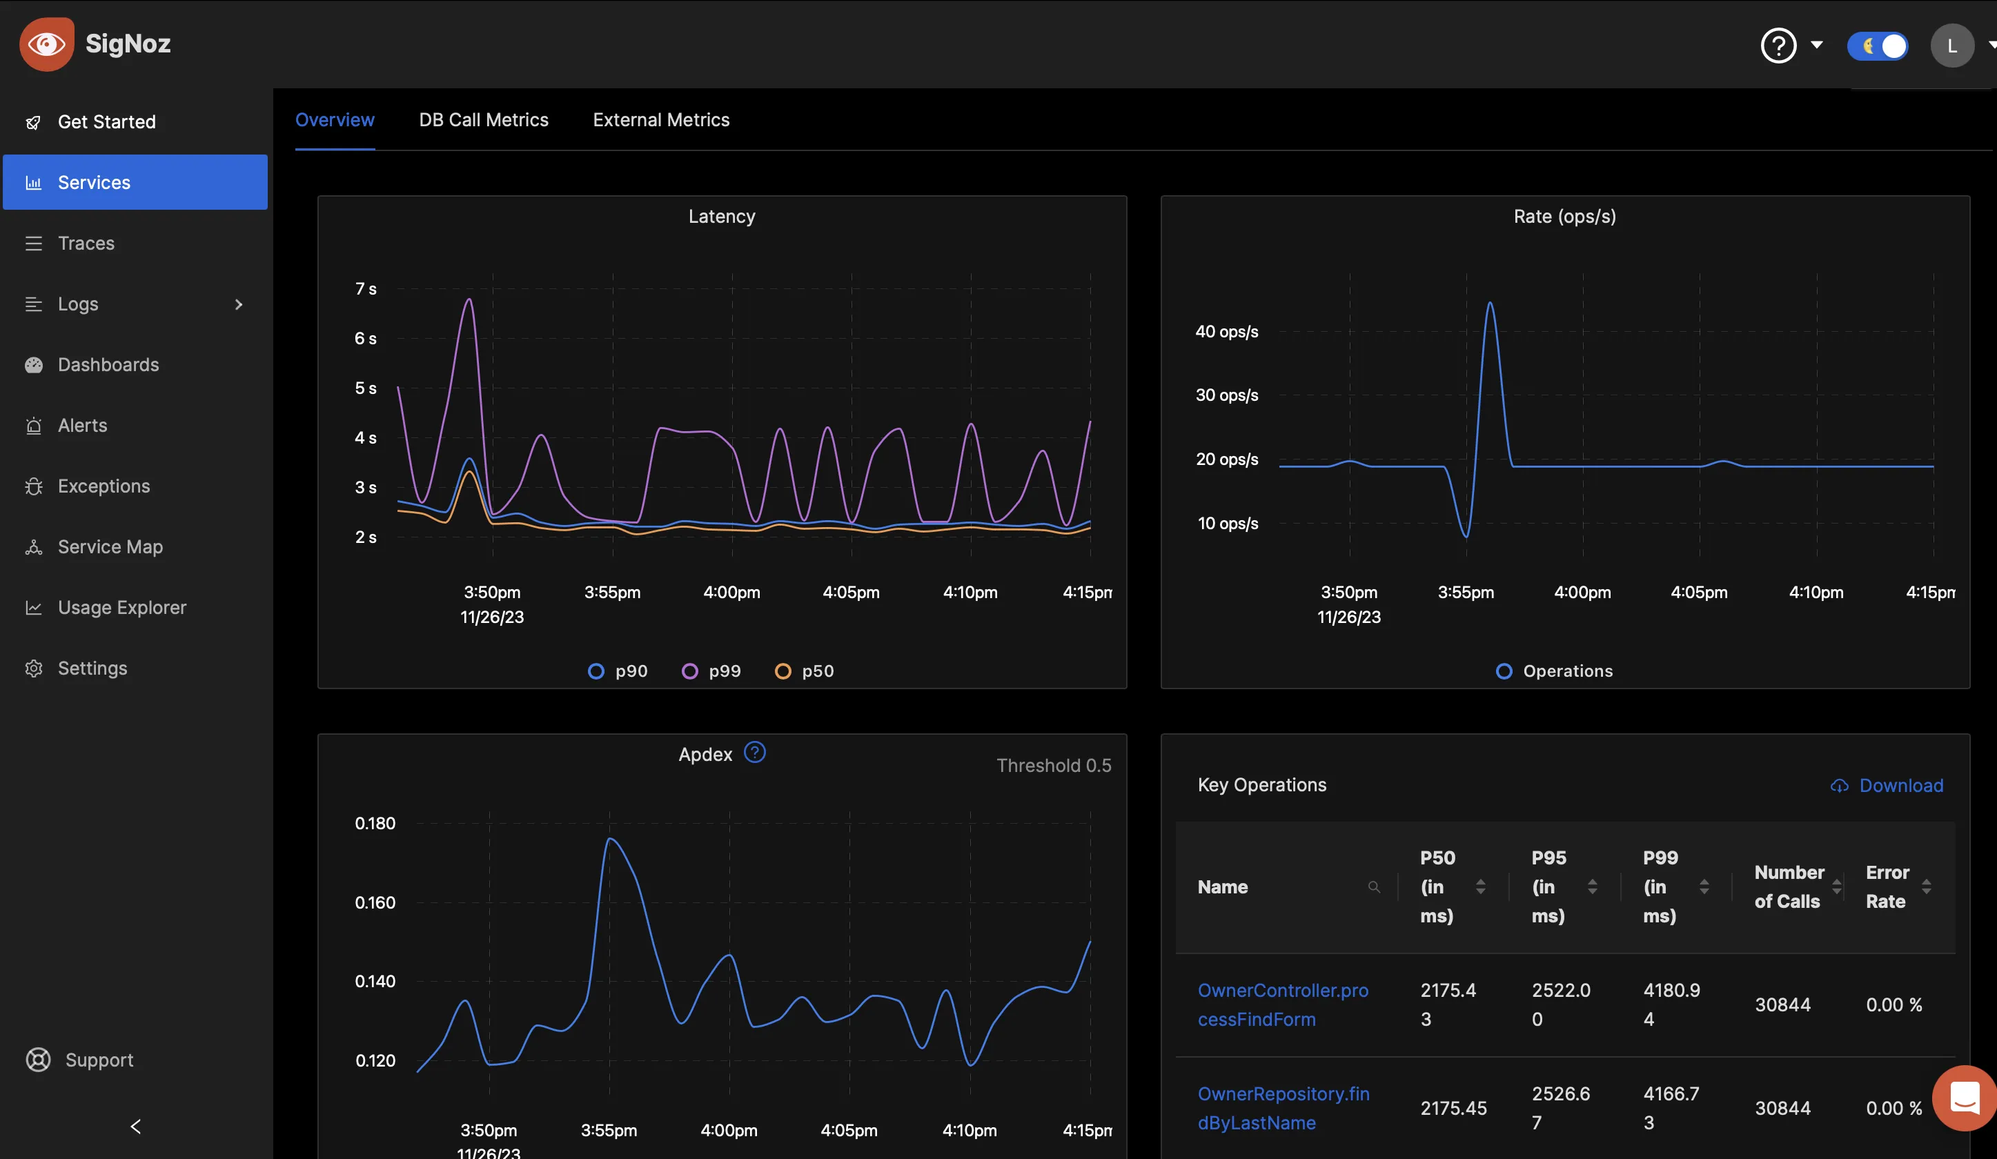This screenshot has width=1997, height=1159.
Task: Click help menu dropdown arrow
Action: point(1815,44)
